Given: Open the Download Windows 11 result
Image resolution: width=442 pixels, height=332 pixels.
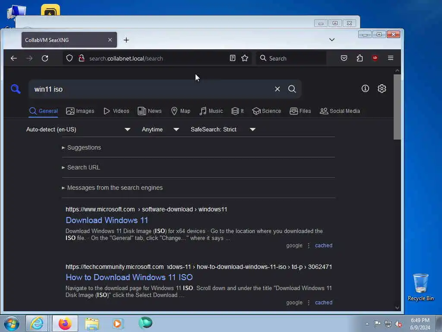Looking at the screenshot, I should click(x=107, y=220).
